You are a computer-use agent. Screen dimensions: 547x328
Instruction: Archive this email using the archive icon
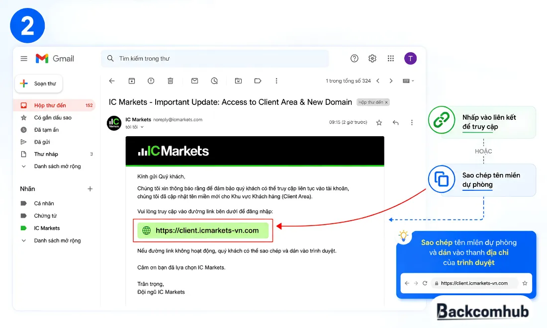(131, 81)
